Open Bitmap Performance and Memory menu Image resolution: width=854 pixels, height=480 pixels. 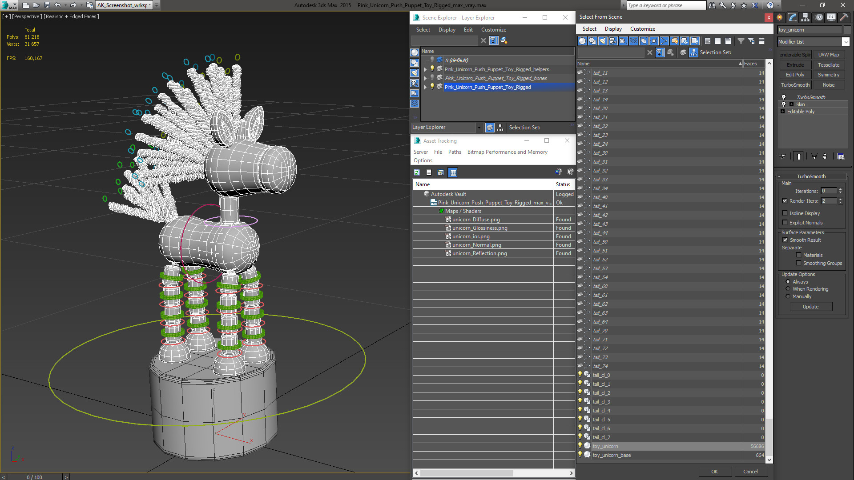tap(507, 152)
